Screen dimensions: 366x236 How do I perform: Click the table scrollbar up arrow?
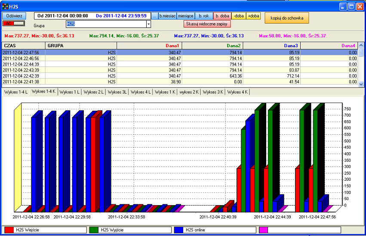click(x=361, y=45)
